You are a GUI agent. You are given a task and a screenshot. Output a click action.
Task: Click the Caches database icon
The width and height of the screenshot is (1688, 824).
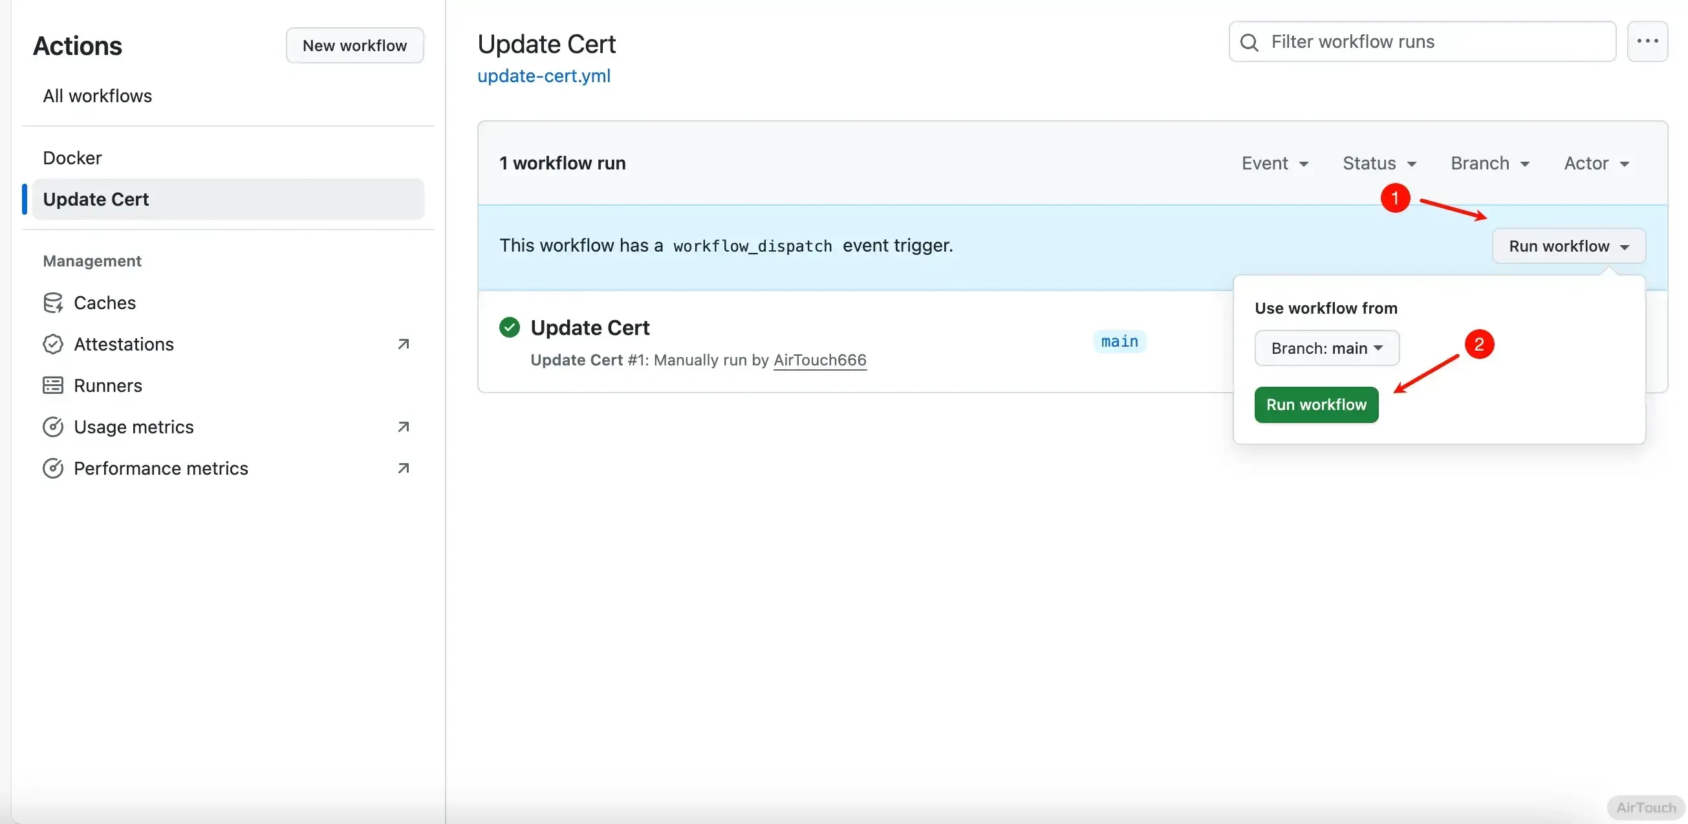[x=52, y=303]
